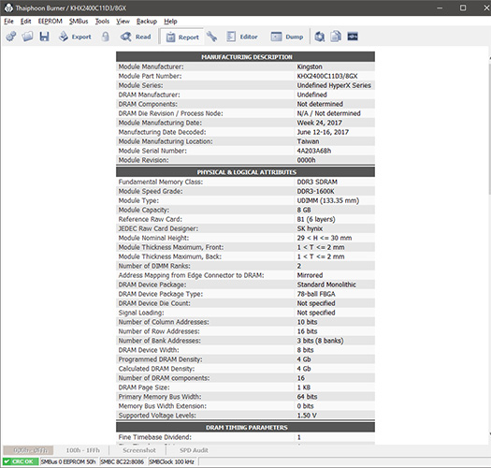Click the Screenshot button
The height and width of the screenshot is (468, 491).
[139, 450]
